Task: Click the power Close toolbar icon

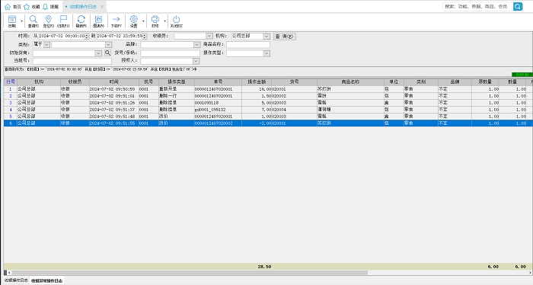Action: [176, 21]
